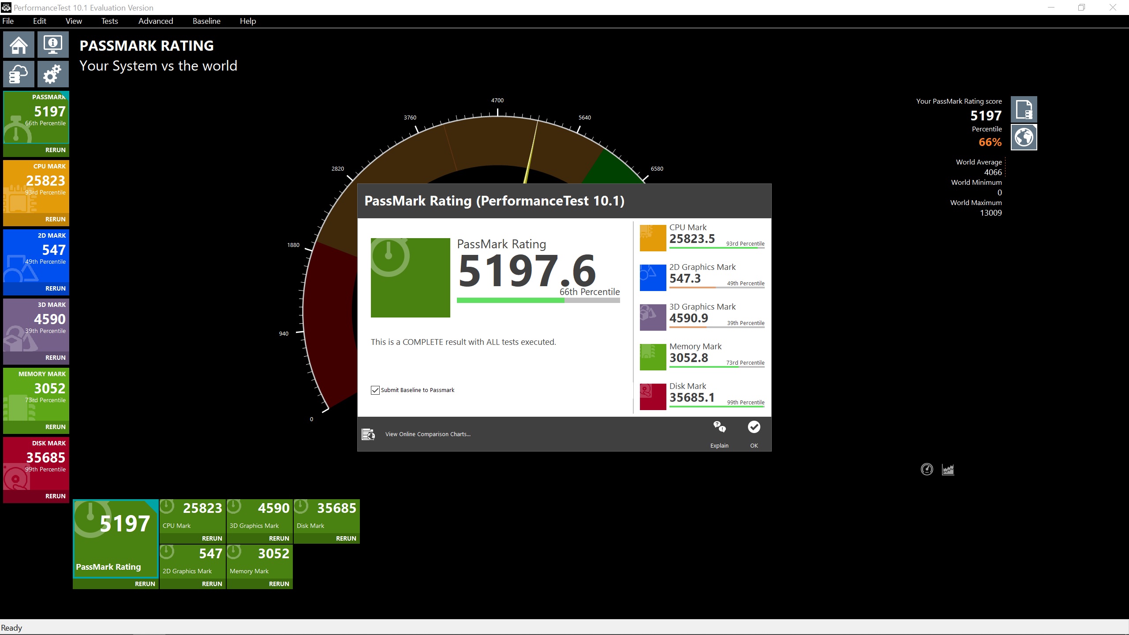Select the Memory Mark sidebar tile
The image size is (1129, 635).
[x=36, y=395]
